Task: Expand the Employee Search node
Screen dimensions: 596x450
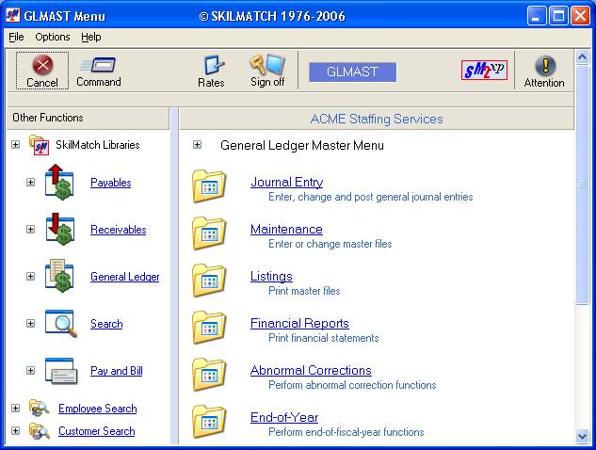Action: [x=15, y=409]
